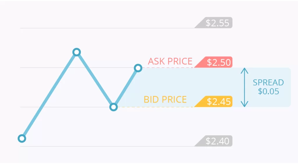The height and width of the screenshot is (164, 298).
Task: Click the downward arrowhead of the spread indicator
Action: click(244, 104)
